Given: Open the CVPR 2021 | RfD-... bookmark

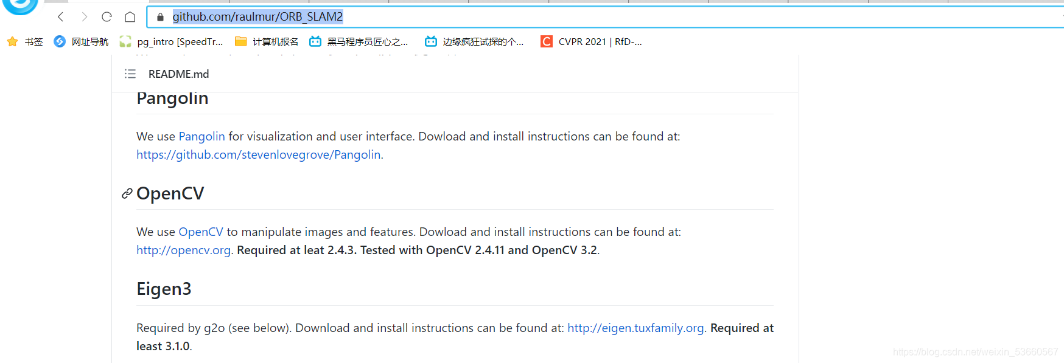Looking at the screenshot, I should pyautogui.click(x=591, y=41).
